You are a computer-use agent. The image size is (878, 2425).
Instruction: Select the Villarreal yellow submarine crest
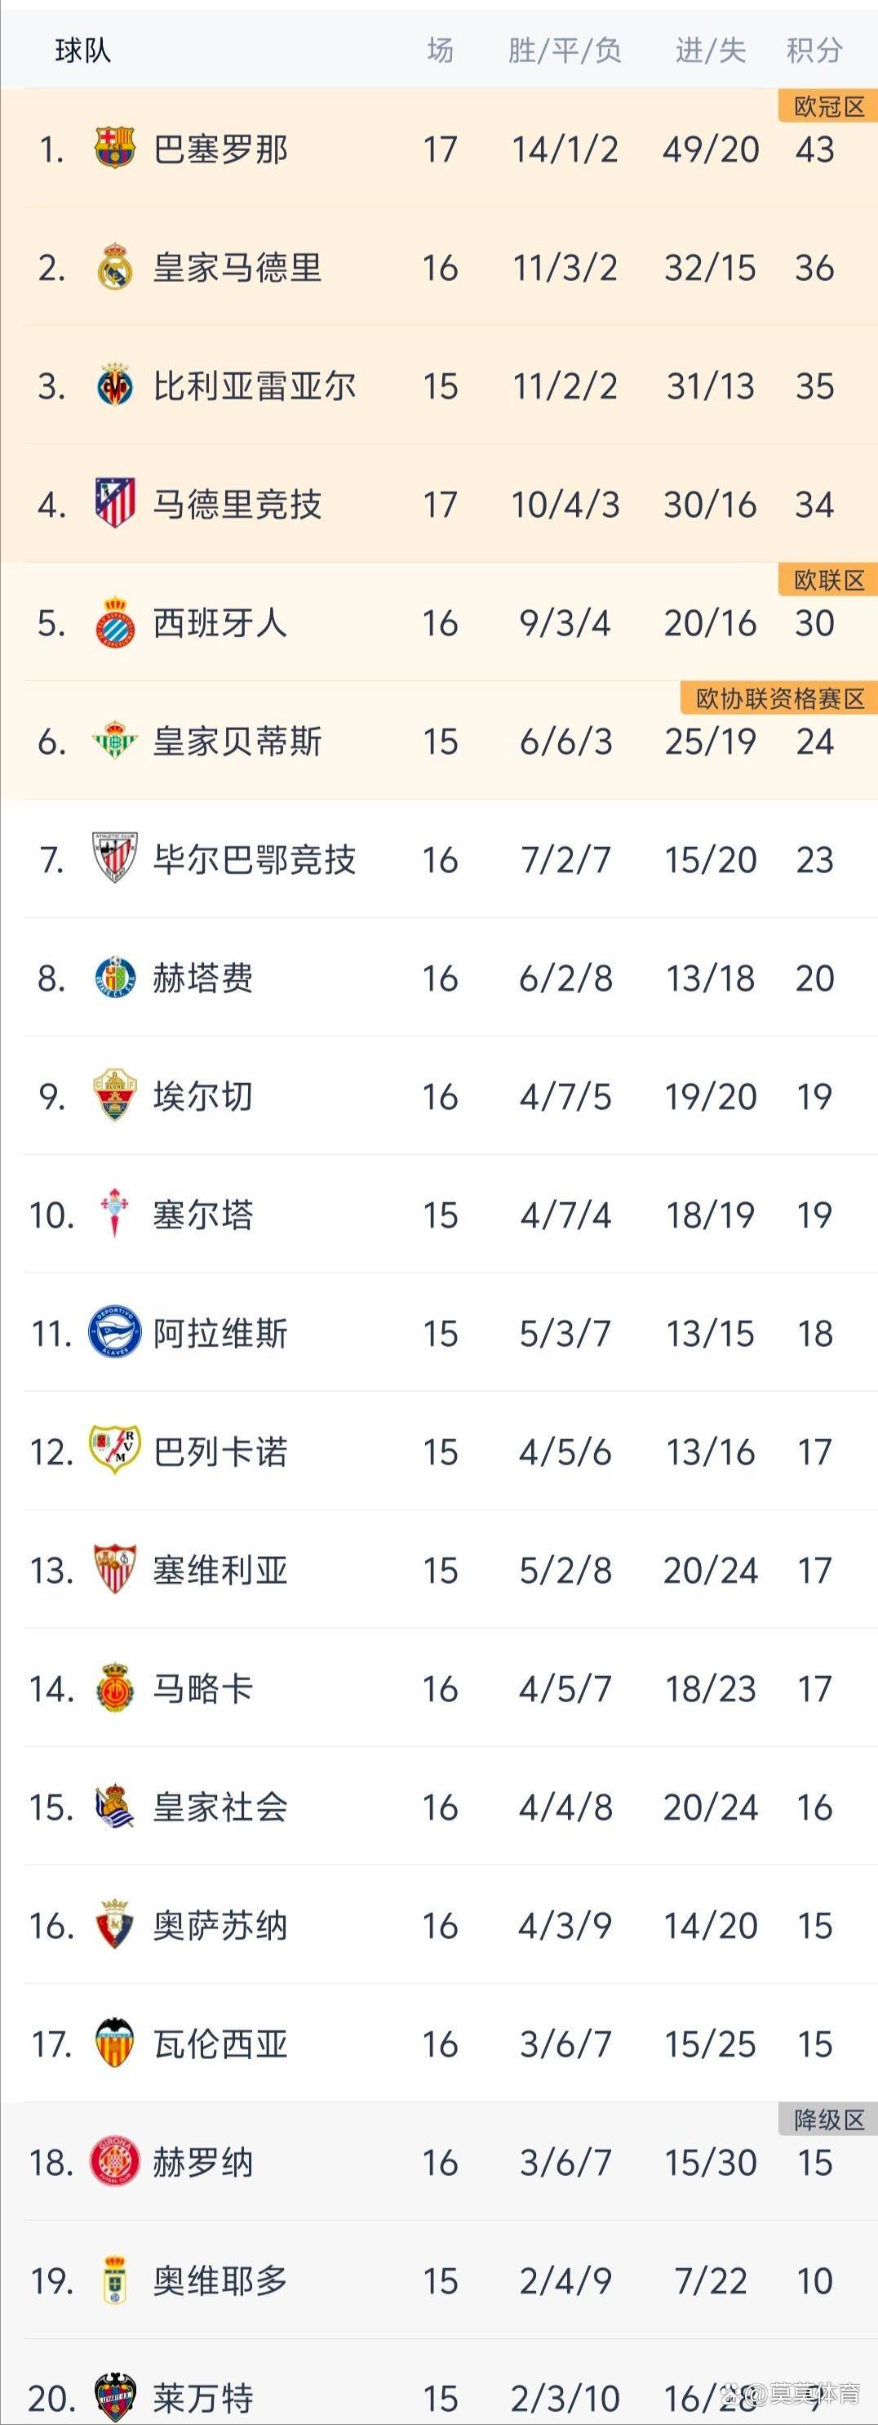(115, 385)
